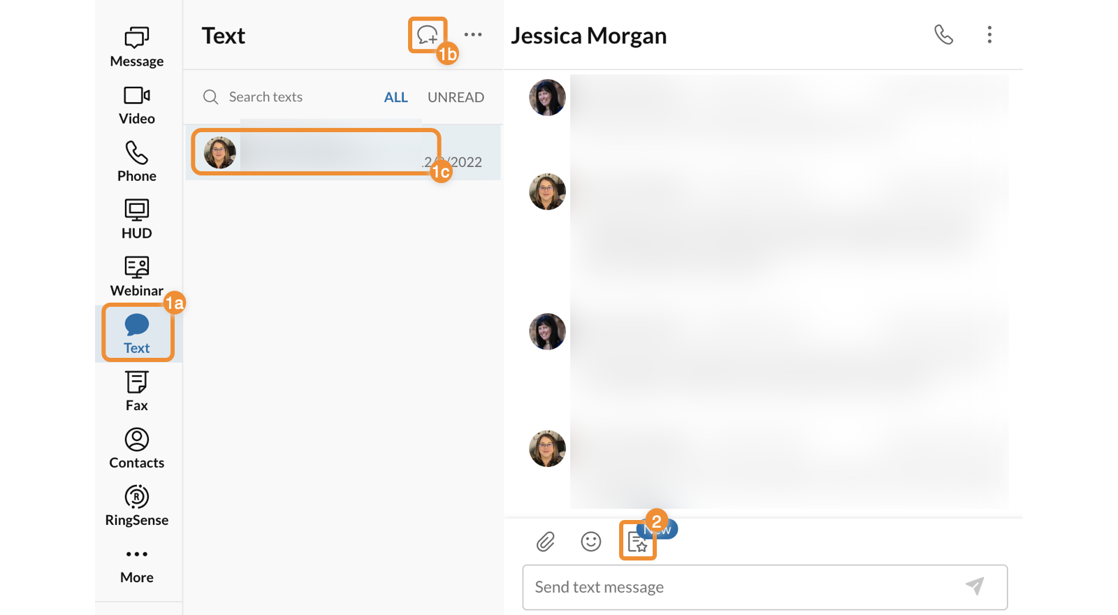Open conversation options vertical dots menu
This screenshot has height=615, width=1118.
click(x=989, y=34)
